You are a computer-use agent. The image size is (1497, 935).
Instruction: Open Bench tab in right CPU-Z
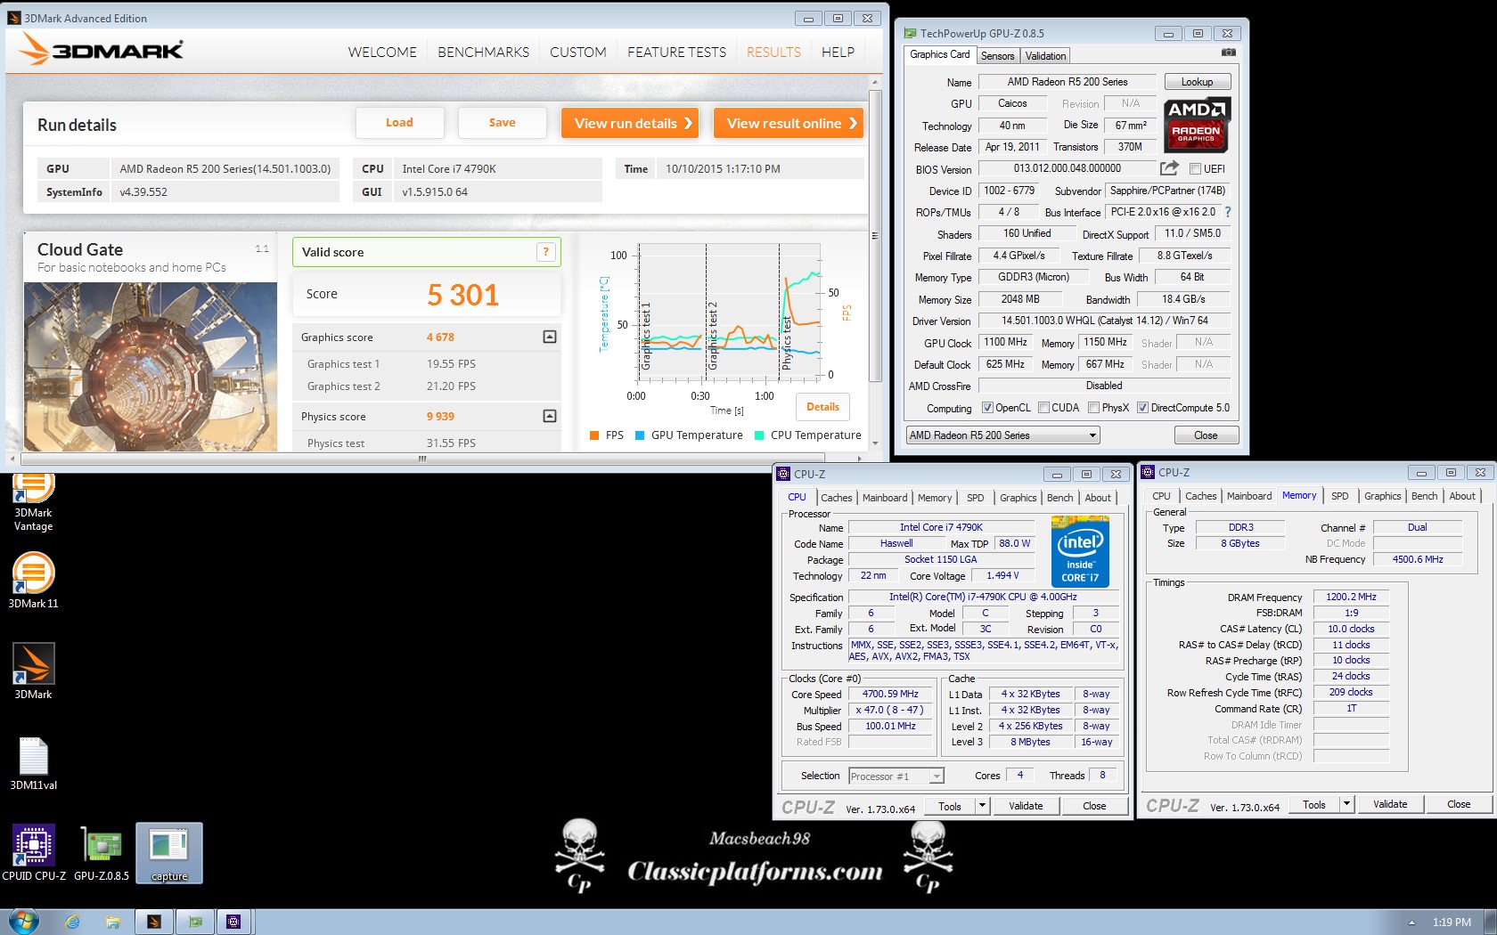click(x=1424, y=496)
